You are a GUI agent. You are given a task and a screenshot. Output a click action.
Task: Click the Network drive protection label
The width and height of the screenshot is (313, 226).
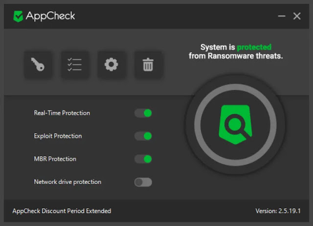coord(67,182)
